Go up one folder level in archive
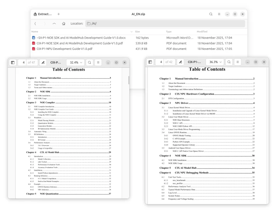 pos(54,24)
